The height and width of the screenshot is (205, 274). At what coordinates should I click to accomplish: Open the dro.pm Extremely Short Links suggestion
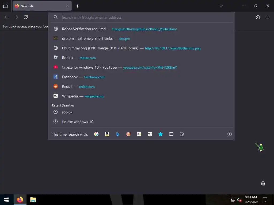[142, 38]
